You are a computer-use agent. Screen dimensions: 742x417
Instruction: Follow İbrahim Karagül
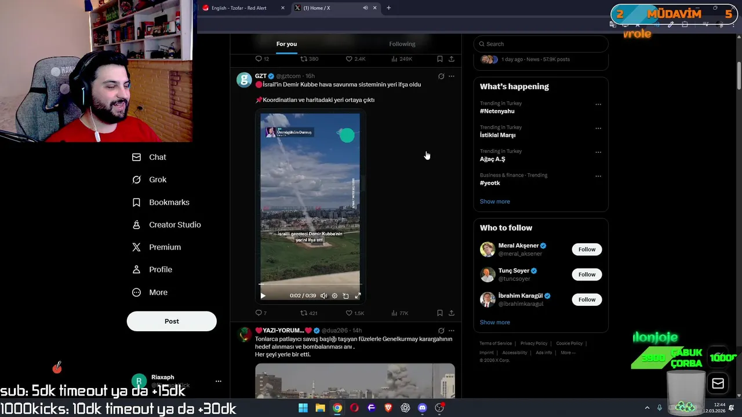pyautogui.click(x=587, y=299)
